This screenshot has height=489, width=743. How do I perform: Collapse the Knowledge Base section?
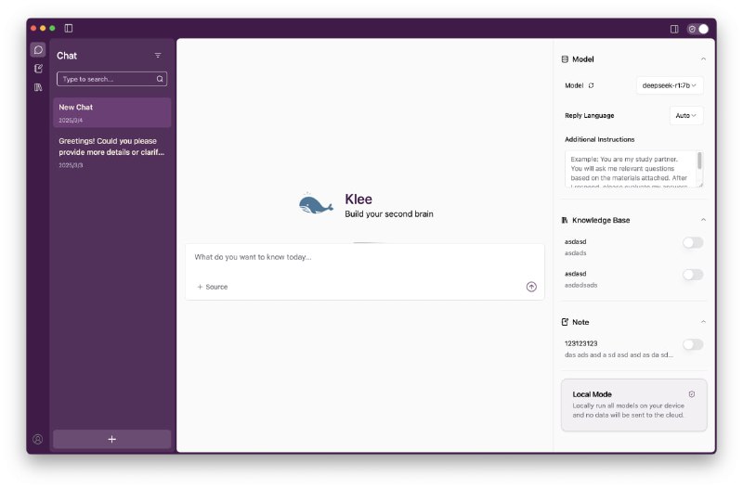[x=702, y=220]
